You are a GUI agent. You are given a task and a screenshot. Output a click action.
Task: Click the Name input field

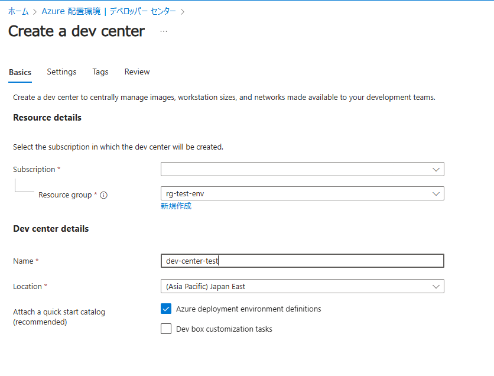[x=303, y=261]
